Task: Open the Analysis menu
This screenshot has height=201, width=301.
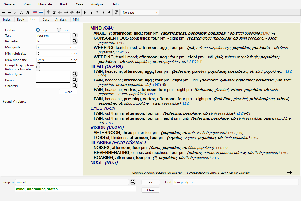Action: [97, 4]
